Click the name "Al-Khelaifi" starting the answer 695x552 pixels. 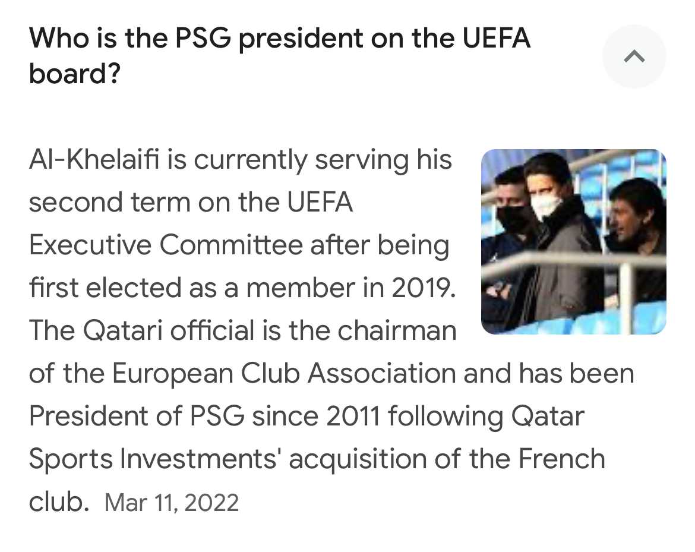[x=94, y=160]
